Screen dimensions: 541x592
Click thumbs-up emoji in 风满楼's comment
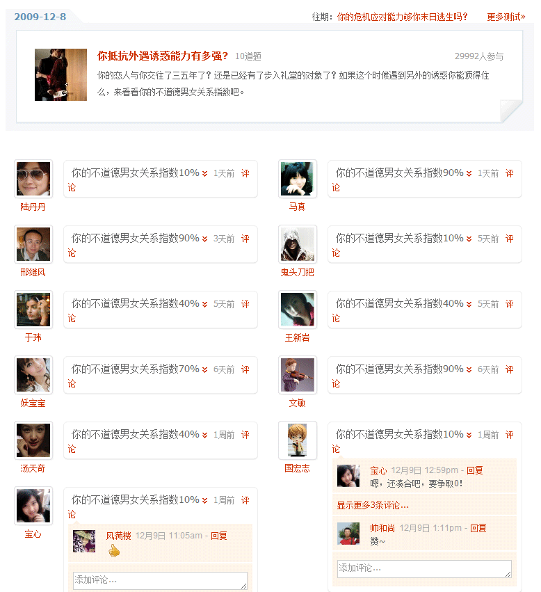pyautogui.click(x=114, y=551)
